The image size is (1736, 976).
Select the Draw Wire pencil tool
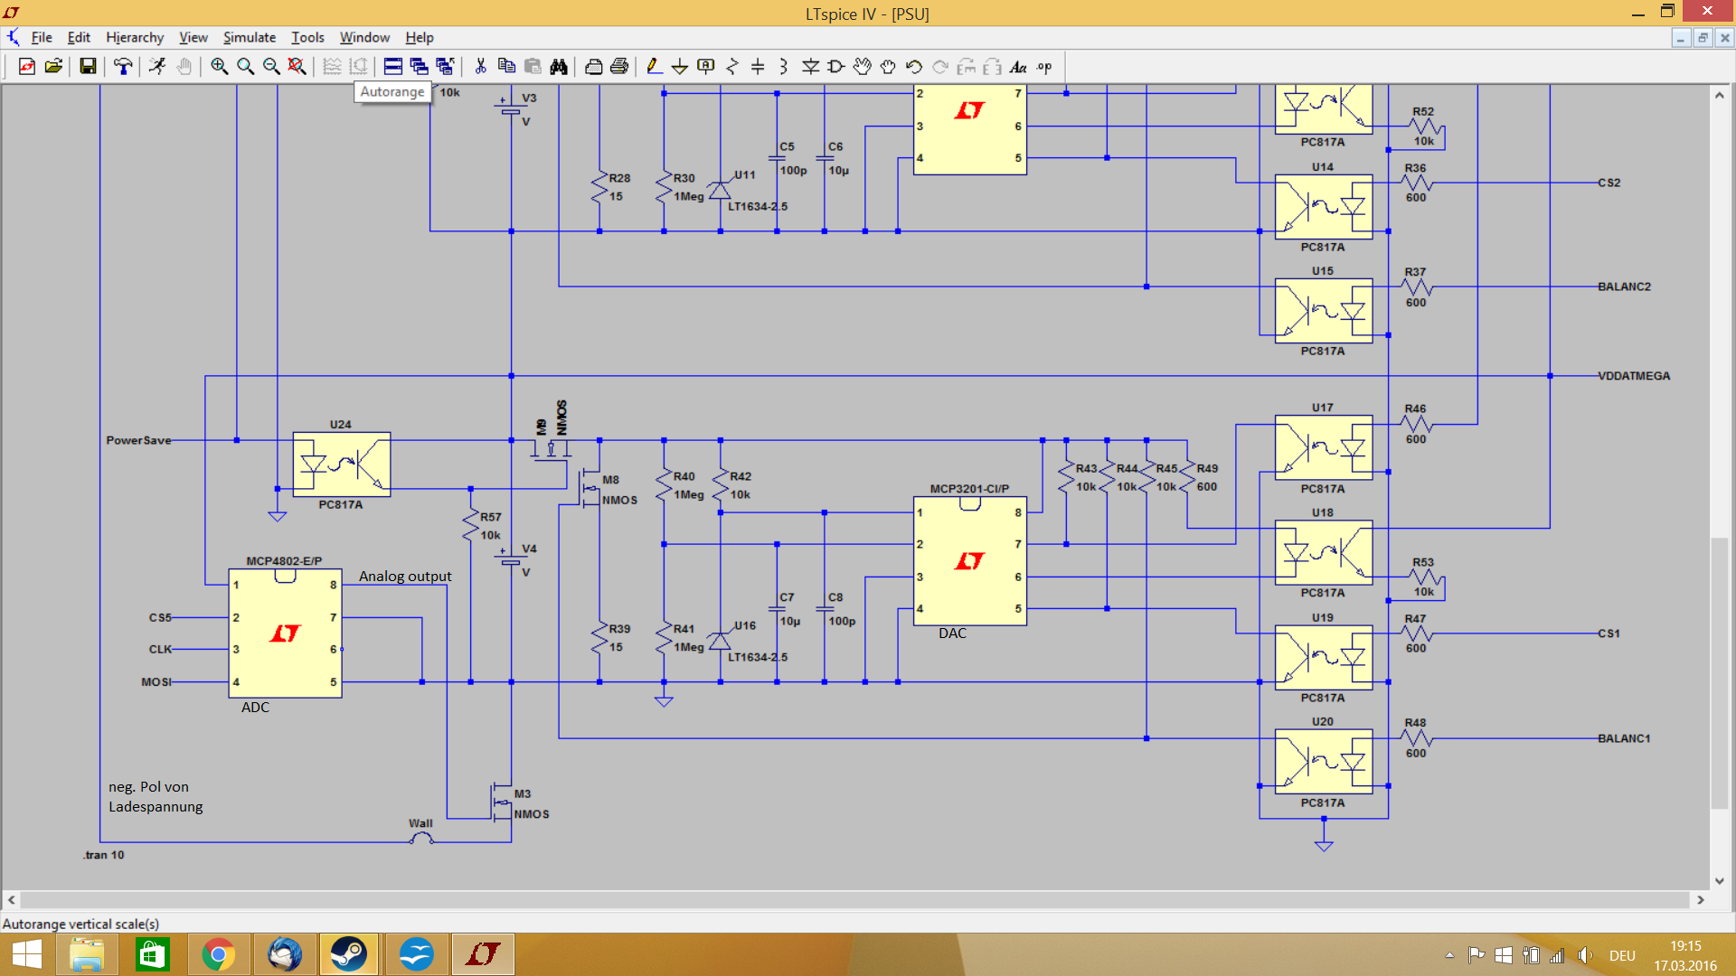[654, 66]
